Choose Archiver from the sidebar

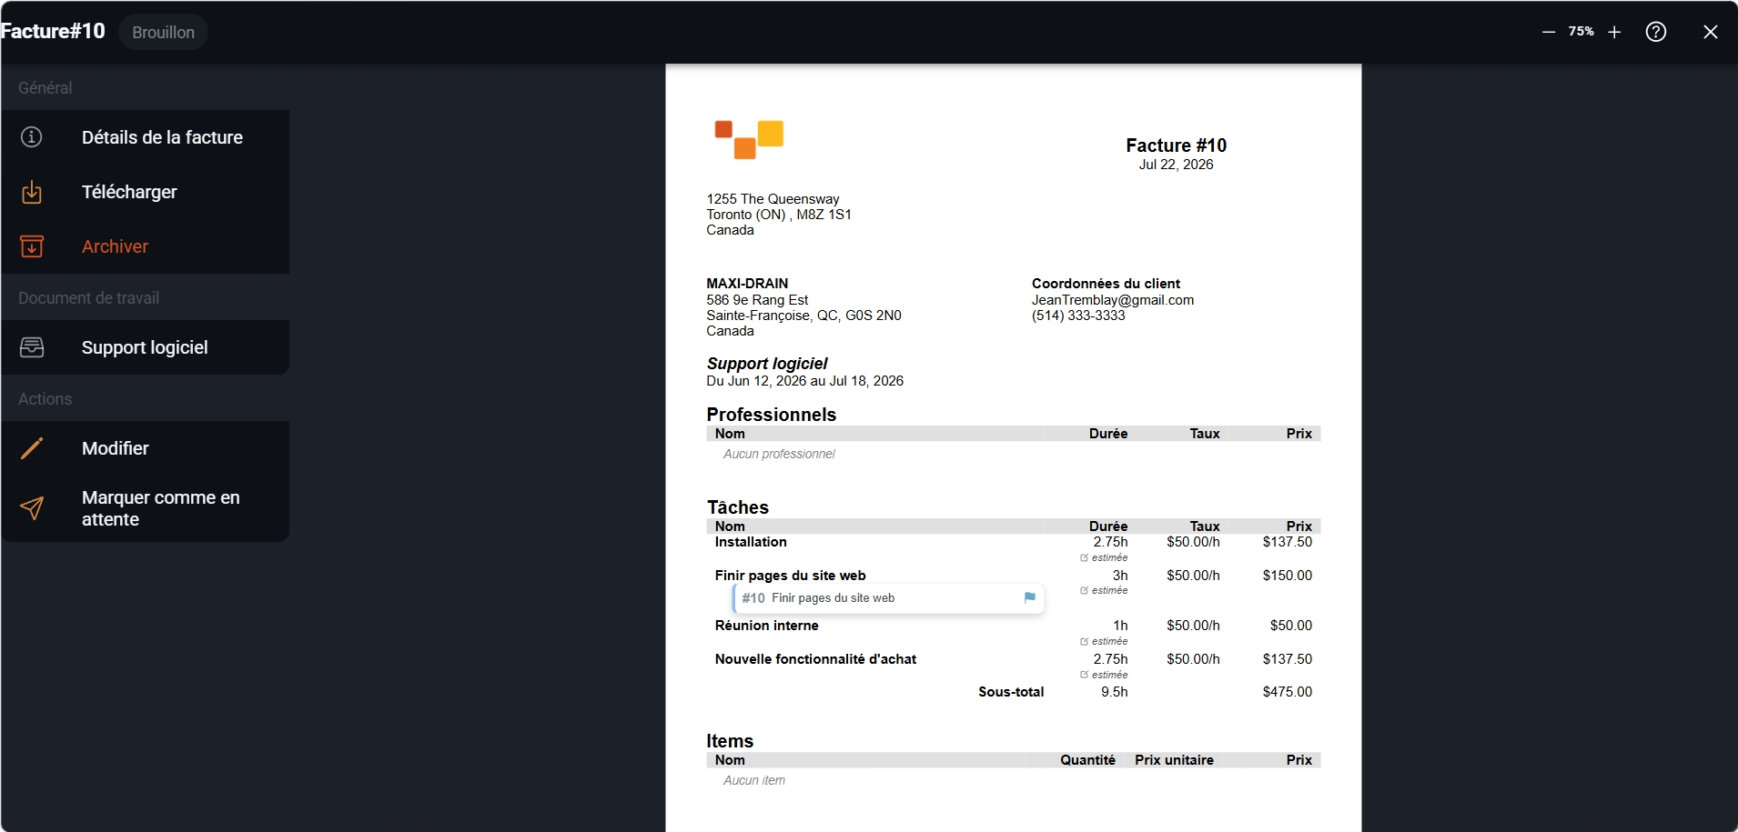pyautogui.click(x=146, y=246)
